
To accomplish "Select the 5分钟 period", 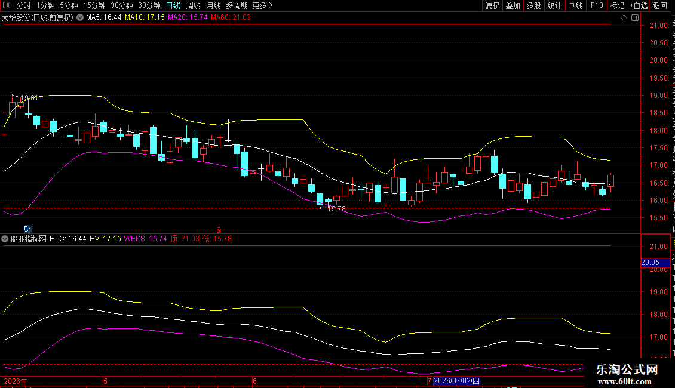I will (69, 5).
